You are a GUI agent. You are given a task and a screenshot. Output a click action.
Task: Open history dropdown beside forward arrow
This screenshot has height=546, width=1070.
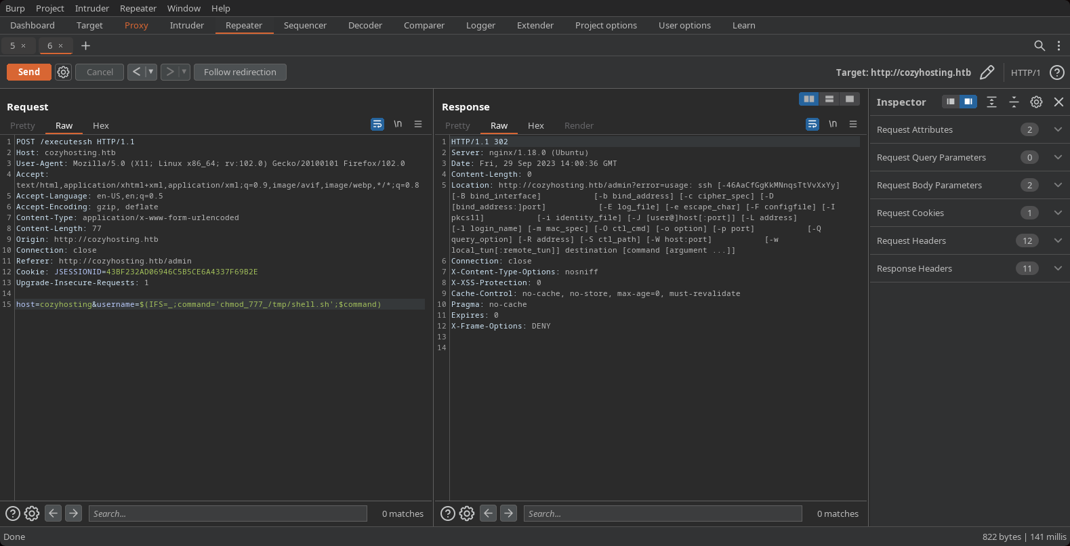tap(184, 72)
